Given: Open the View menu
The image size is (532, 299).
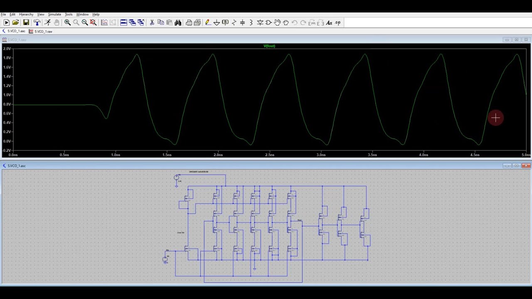Looking at the screenshot, I should click(x=41, y=14).
